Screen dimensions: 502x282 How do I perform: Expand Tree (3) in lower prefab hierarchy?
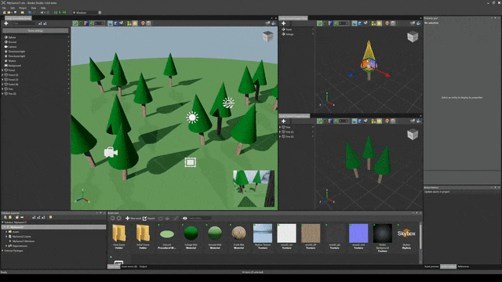(x=280, y=136)
